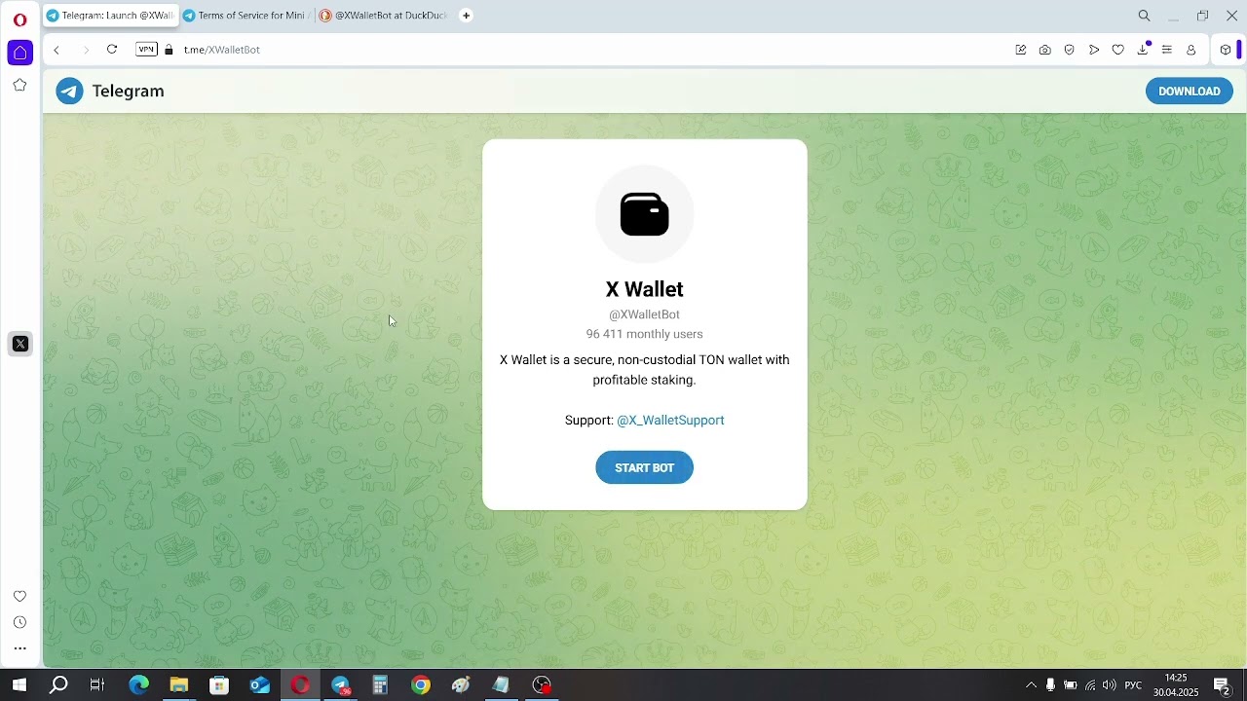Click the Telegram logo in header
This screenshot has width=1247, height=701.
pyautogui.click(x=110, y=92)
